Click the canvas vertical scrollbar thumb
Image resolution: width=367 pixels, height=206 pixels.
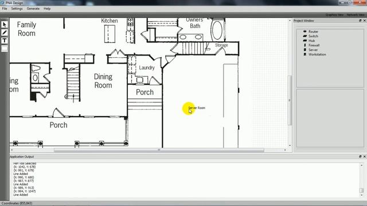click(x=290, y=100)
